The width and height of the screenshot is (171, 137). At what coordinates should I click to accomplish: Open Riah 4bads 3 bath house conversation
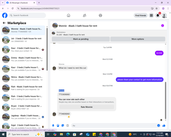pyautogui.click(x=23, y=88)
